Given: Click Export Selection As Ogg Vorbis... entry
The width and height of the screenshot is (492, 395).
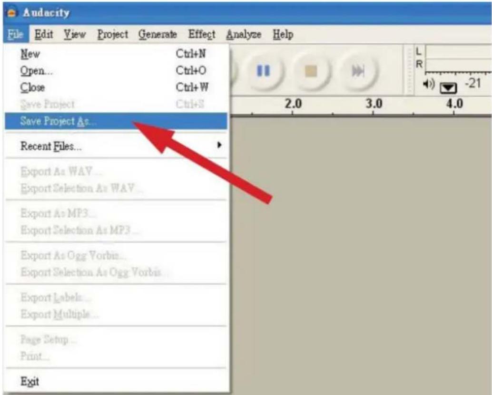Looking at the screenshot, I should pyautogui.click(x=116, y=272).
